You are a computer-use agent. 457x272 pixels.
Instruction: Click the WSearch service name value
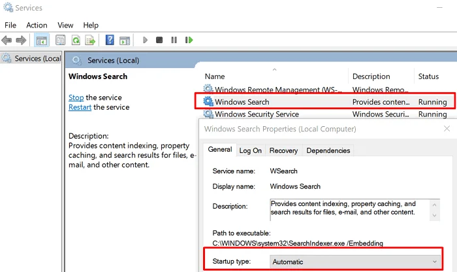[283, 171]
